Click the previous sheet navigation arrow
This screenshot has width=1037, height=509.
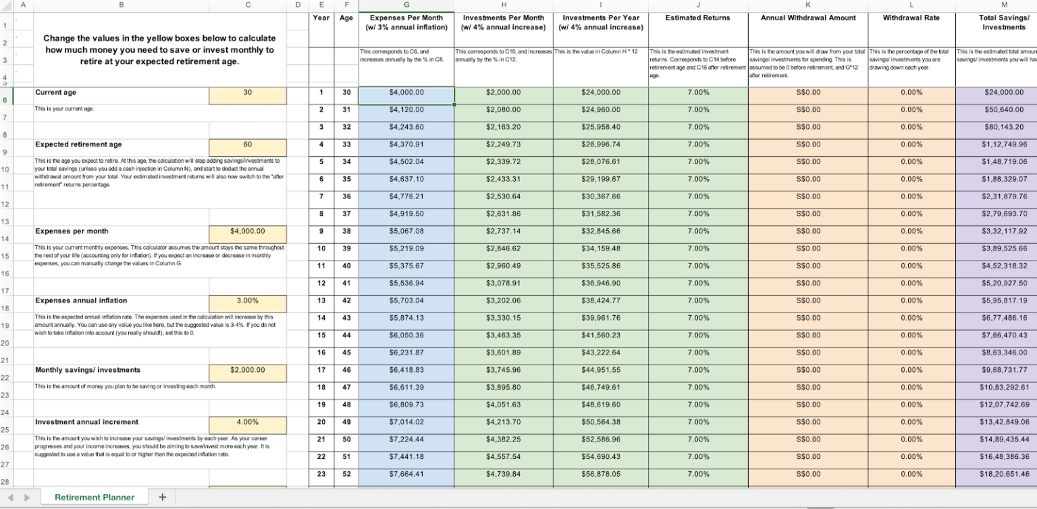click(9, 498)
